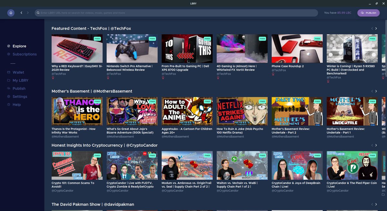Go forward with the header forward arrow
387x211 pixels.
pyautogui.click(x=28, y=13)
